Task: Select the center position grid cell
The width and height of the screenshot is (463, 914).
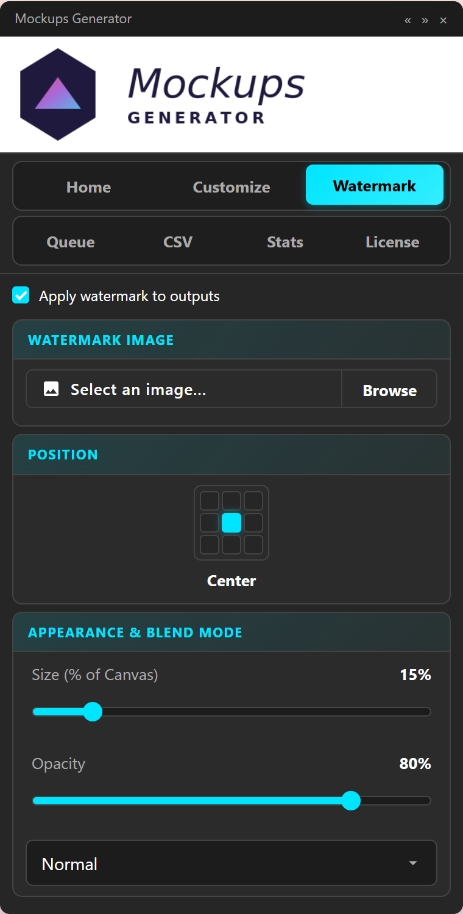Action: point(231,523)
